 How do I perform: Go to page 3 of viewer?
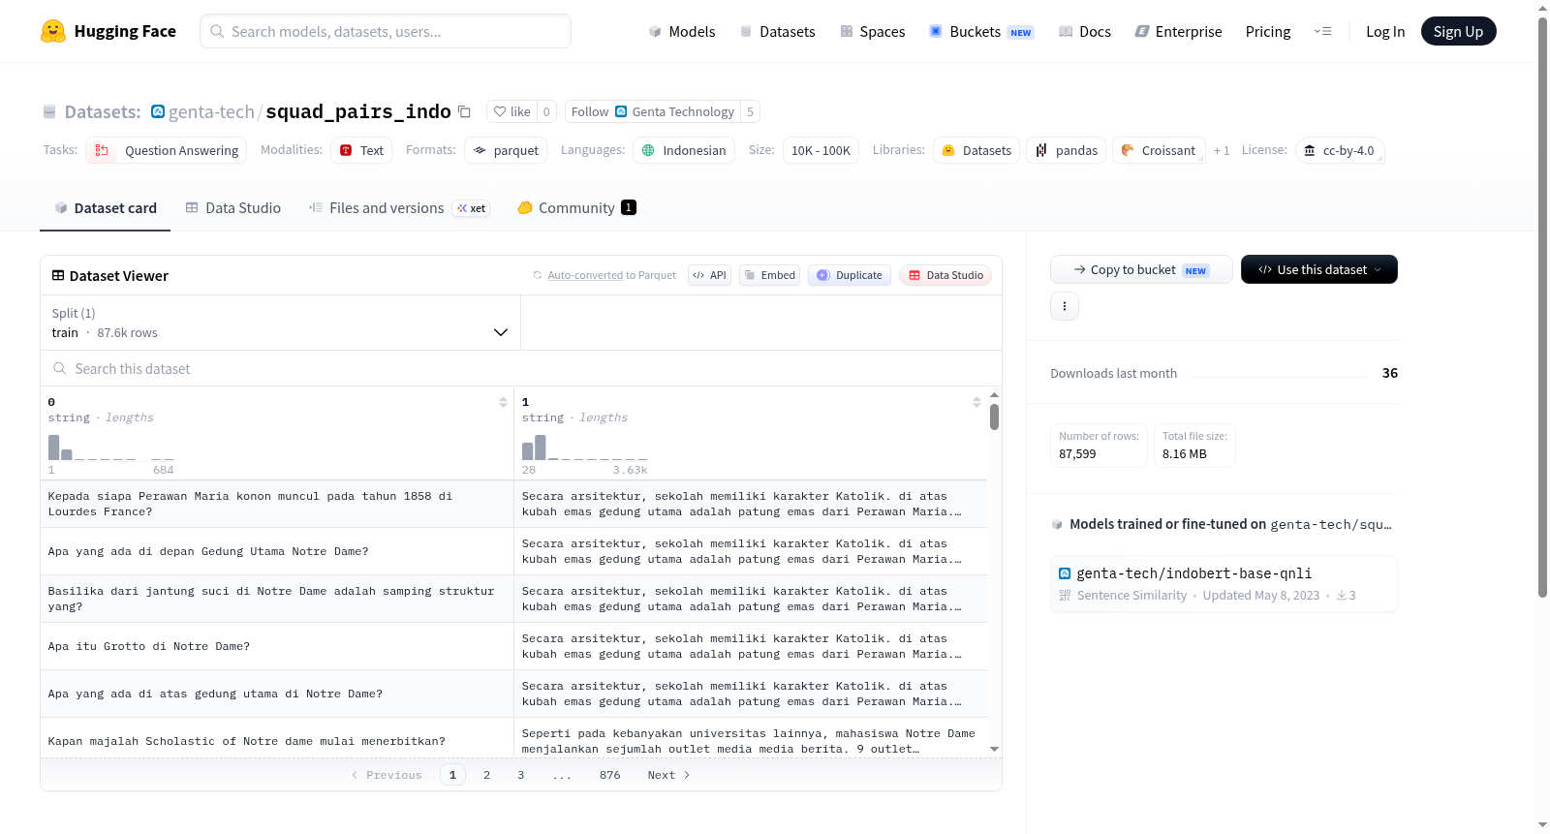point(520,775)
